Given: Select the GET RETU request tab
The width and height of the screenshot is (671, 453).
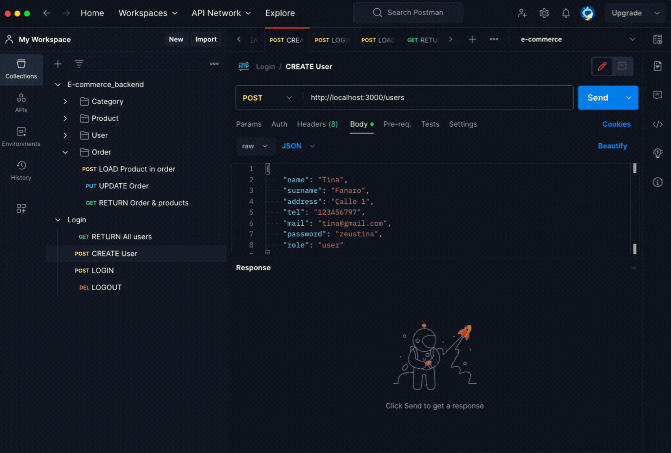Looking at the screenshot, I should pyautogui.click(x=422, y=40).
